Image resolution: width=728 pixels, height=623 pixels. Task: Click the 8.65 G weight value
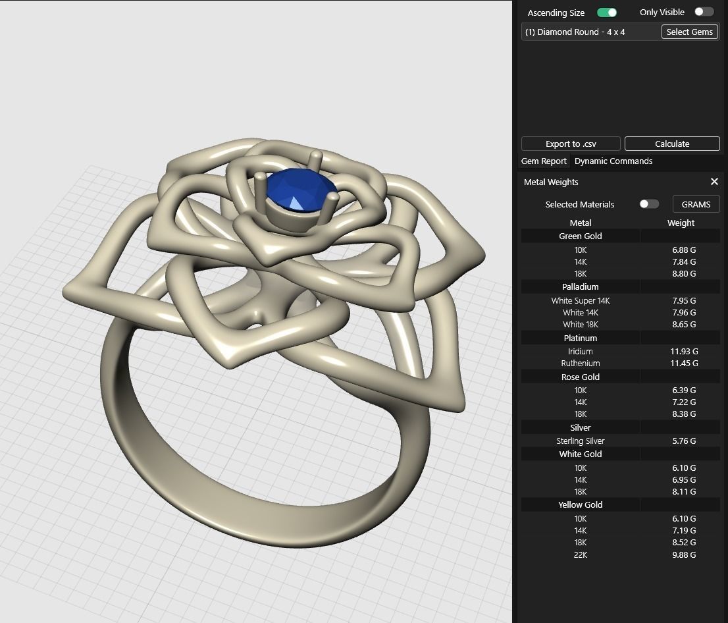point(684,324)
